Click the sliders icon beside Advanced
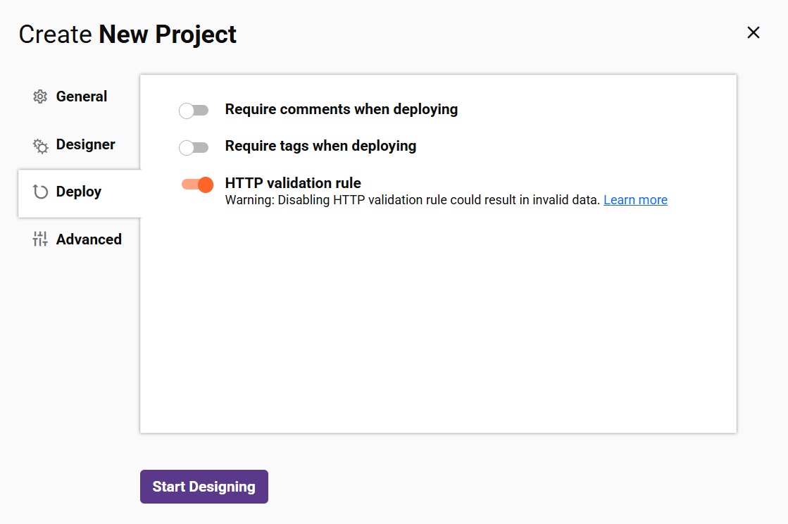This screenshot has height=524, width=788. tap(40, 239)
